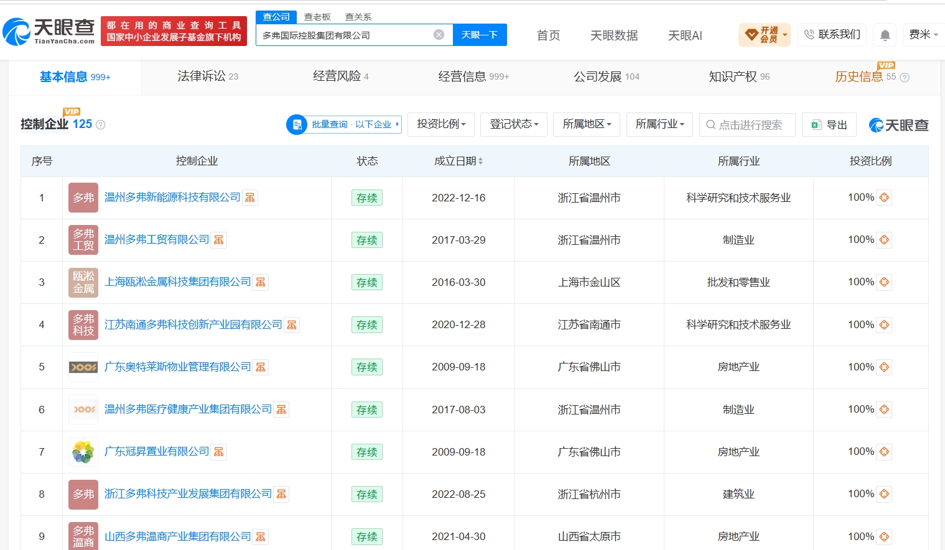Show investment path icon in row 5
The image size is (945, 550).
click(x=884, y=367)
